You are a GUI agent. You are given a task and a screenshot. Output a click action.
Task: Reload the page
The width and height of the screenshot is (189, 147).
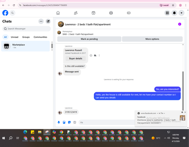tap(14, 5)
